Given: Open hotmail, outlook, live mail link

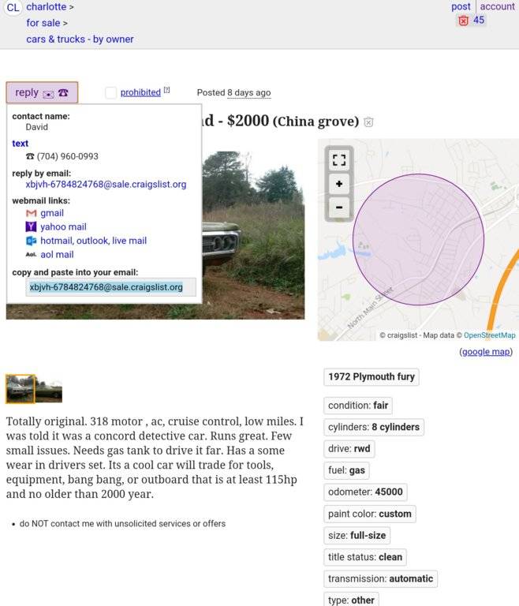Looking at the screenshot, I should pyautogui.click(x=93, y=241).
